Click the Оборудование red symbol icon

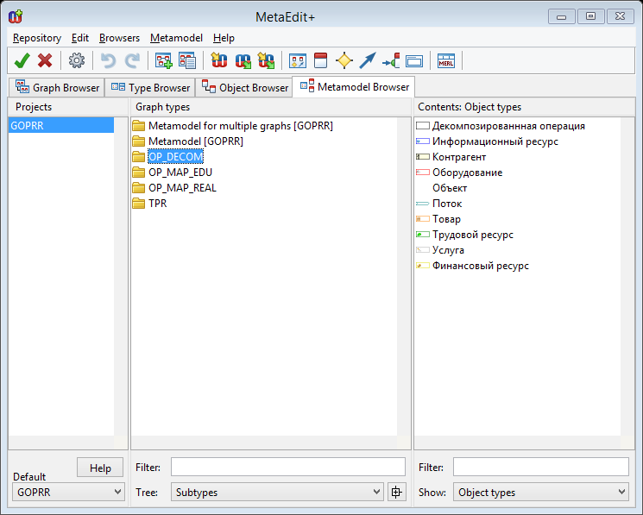click(x=423, y=172)
